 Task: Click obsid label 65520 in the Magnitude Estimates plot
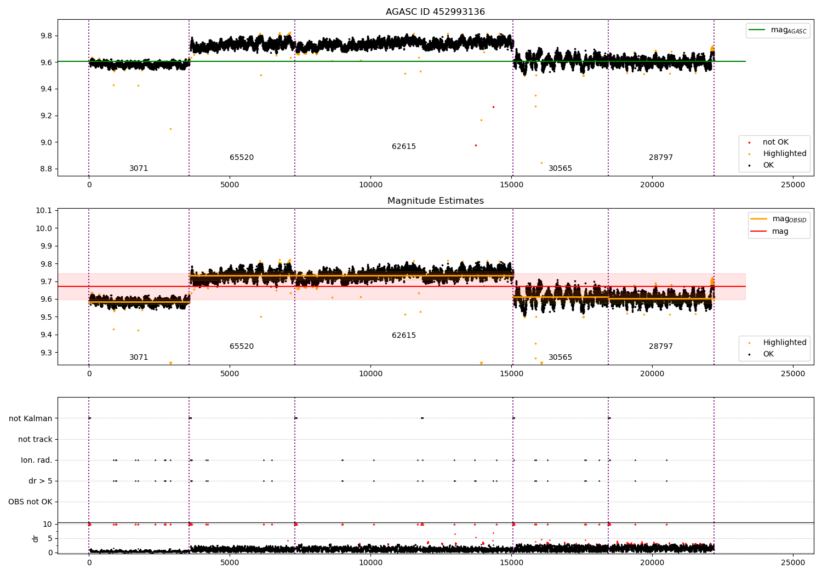242,347
